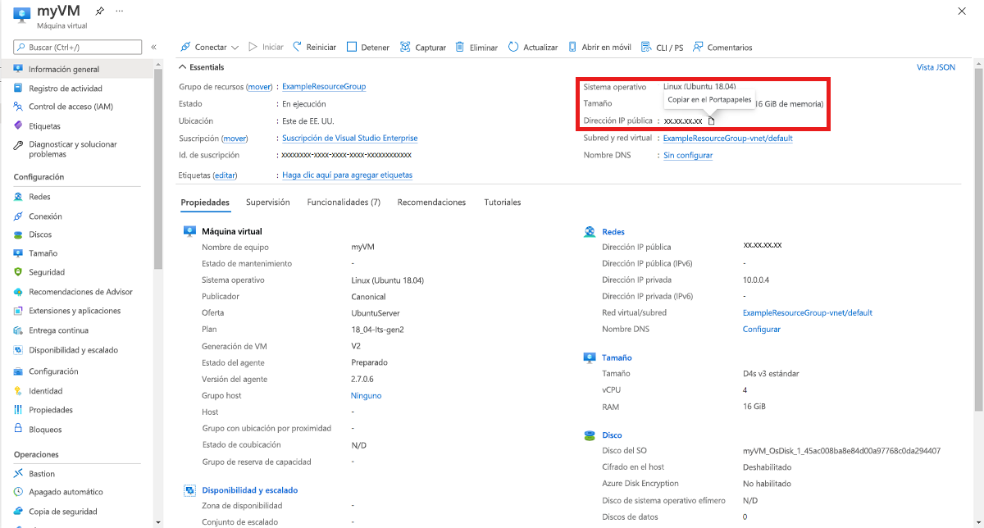Open the Tamaño section heading in properties

(617, 357)
